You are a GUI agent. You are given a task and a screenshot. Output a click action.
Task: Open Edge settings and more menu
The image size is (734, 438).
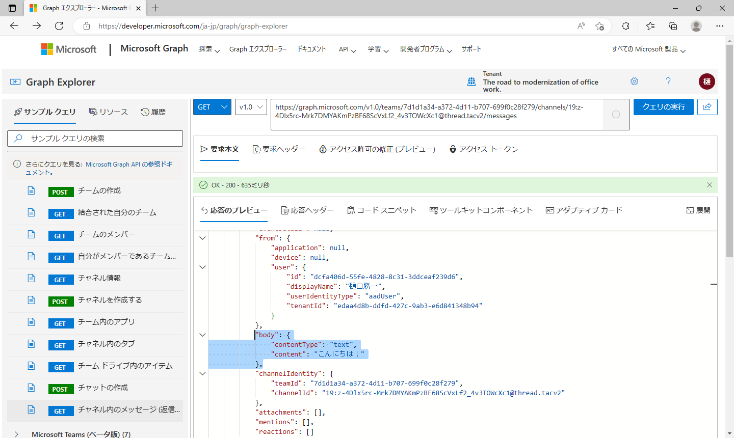720,26
